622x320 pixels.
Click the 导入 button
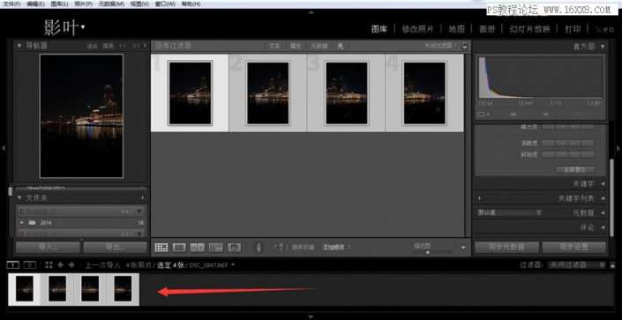coord(48,248)
